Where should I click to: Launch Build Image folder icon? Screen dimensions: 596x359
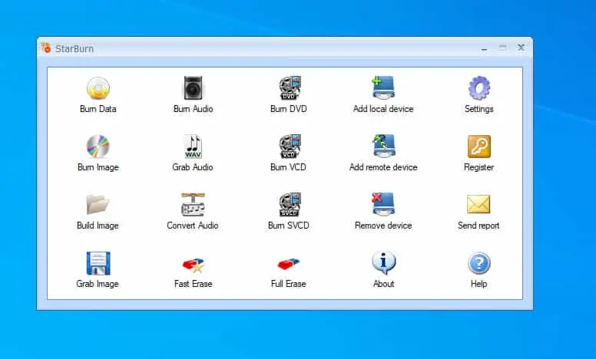[x=98, y=205]
